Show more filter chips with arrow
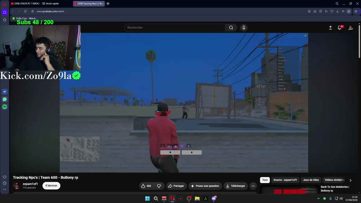 pos(351,180)
